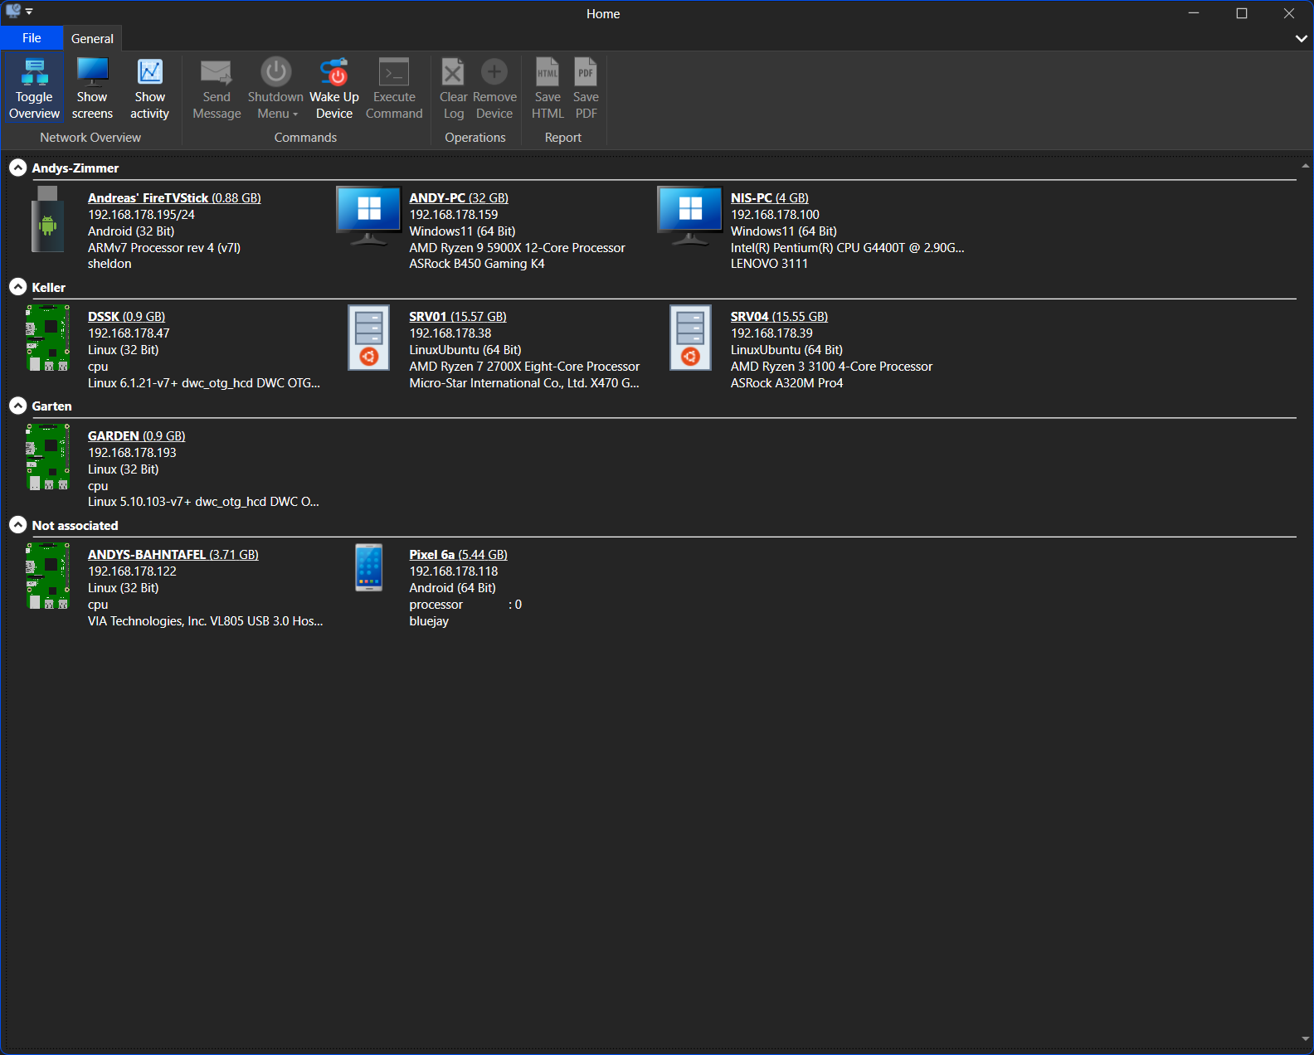Select the DSSK Raspberry Pi board icon

pyautogui.click(x=47, y=338)
